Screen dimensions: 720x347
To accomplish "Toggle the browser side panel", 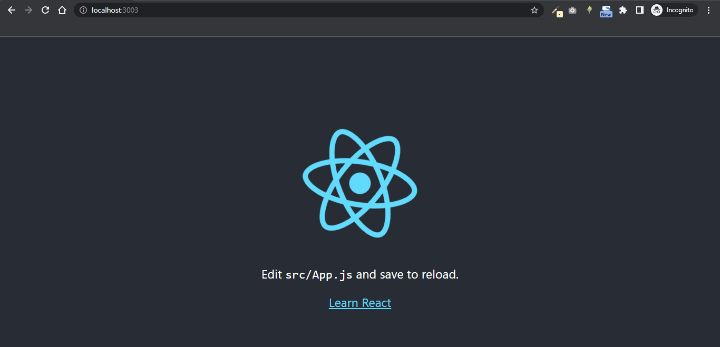I will click(640, 10).
